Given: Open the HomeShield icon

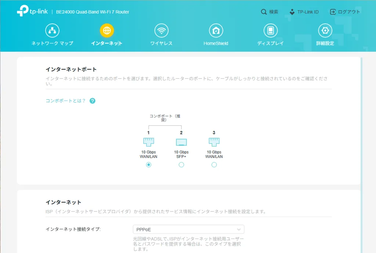Looking at the screenshot, I should click(x=216, y=30).
